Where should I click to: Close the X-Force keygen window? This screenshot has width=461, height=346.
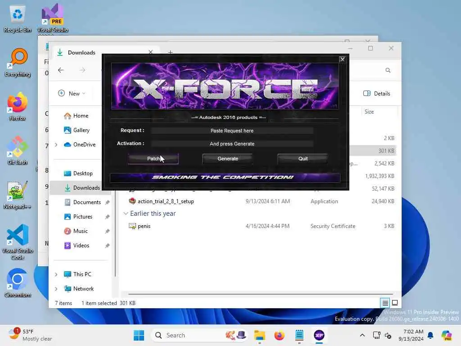click(342, 59)
